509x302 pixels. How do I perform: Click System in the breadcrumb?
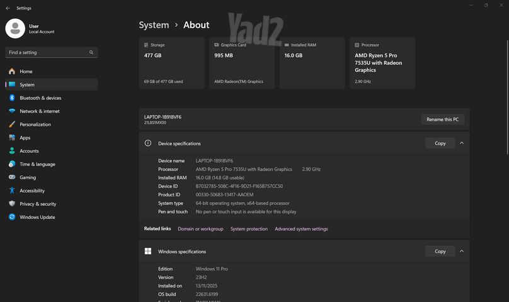point(154,25)
